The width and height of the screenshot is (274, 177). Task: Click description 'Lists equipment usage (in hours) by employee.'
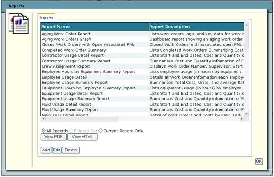pos(196,88)
